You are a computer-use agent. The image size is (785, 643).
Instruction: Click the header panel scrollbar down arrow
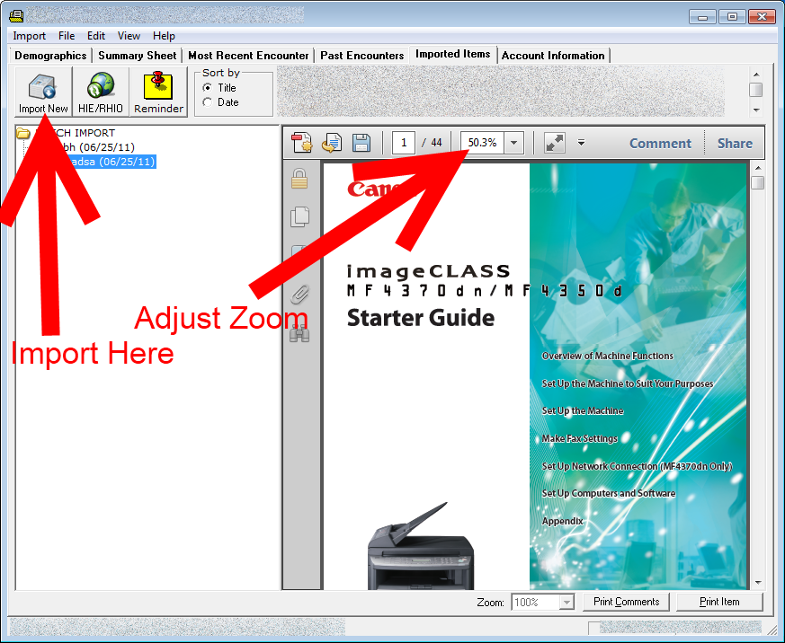pyautogui.click(x=756, y=110)
